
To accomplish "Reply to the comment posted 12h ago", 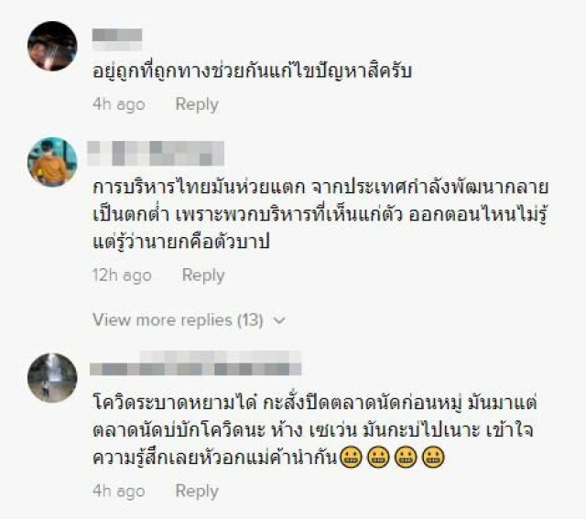I will [x=203, y=276].
